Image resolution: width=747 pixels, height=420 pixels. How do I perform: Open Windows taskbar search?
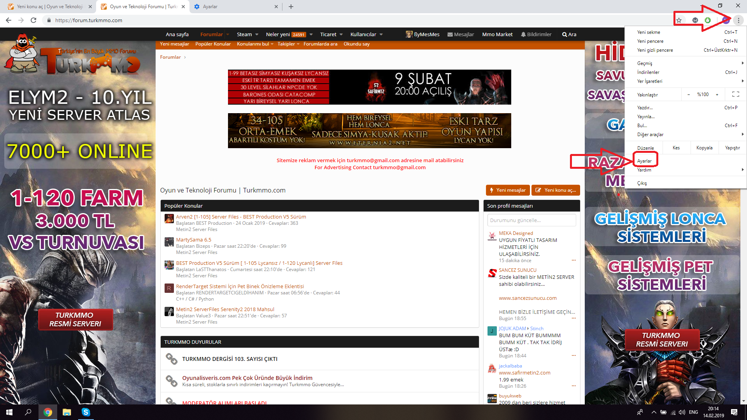(28, 412)
